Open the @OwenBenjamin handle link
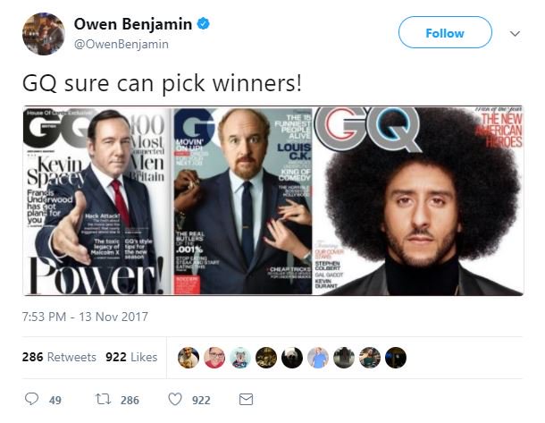 122,44
